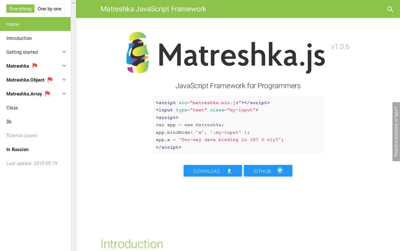This screenshot has height=251, width=400.
Task: Click the DOWNLOAD button
Action: pos(213,171)
